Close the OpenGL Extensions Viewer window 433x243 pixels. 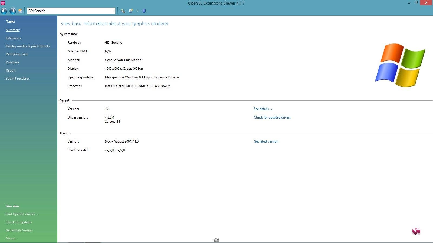(426, 3)
